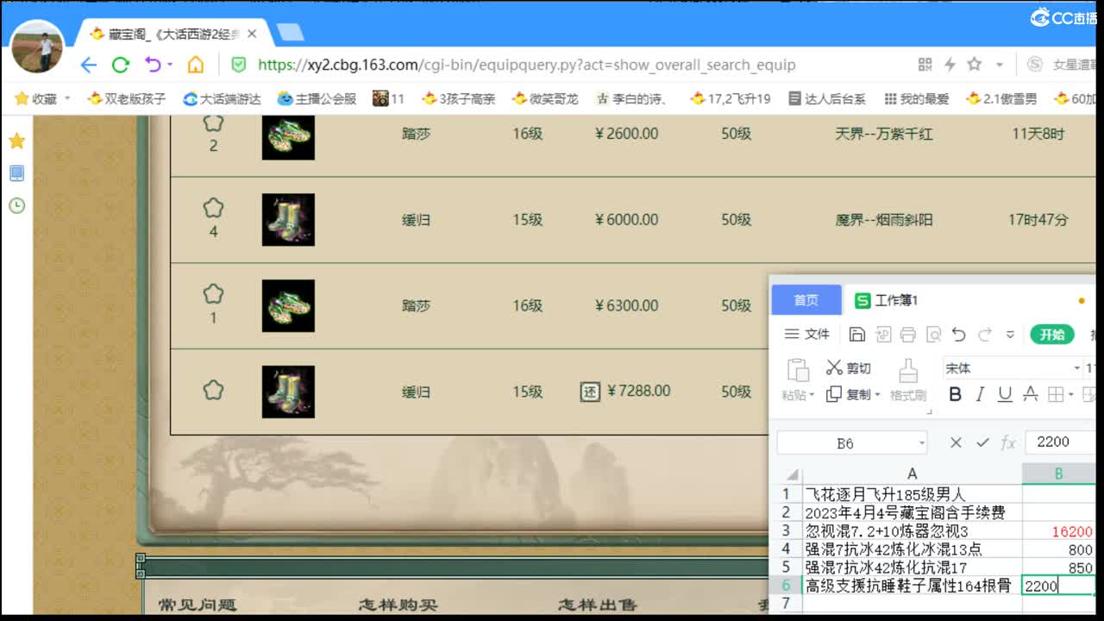Switch to WPS 首页 tab
The image size is (1104, 621).
coord(806,300)
